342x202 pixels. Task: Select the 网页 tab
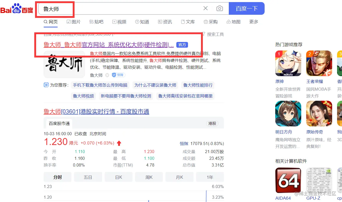(51, 22)
